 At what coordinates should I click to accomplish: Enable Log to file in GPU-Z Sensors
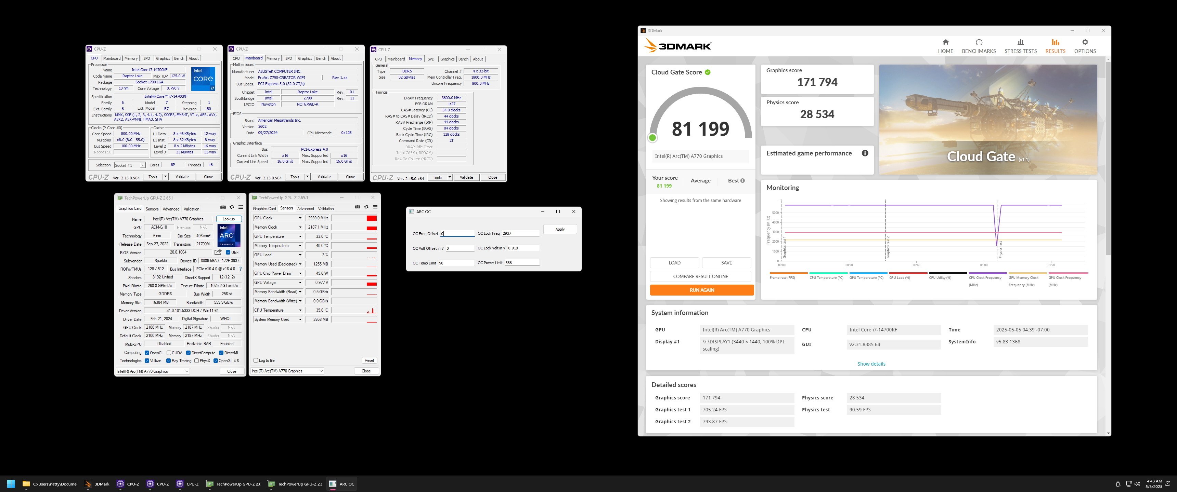pyautogui.click(x=256, y=360)
